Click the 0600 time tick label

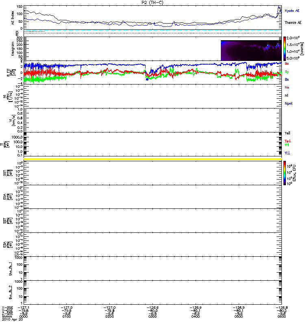coord(281,316)
